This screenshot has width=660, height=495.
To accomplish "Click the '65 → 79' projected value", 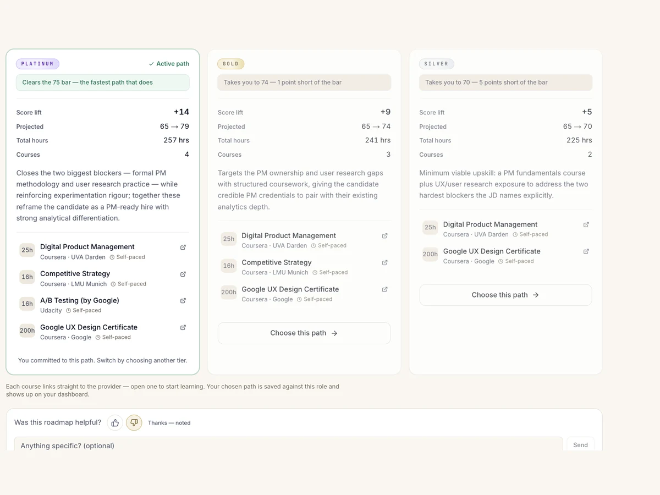I will (174, 127).
